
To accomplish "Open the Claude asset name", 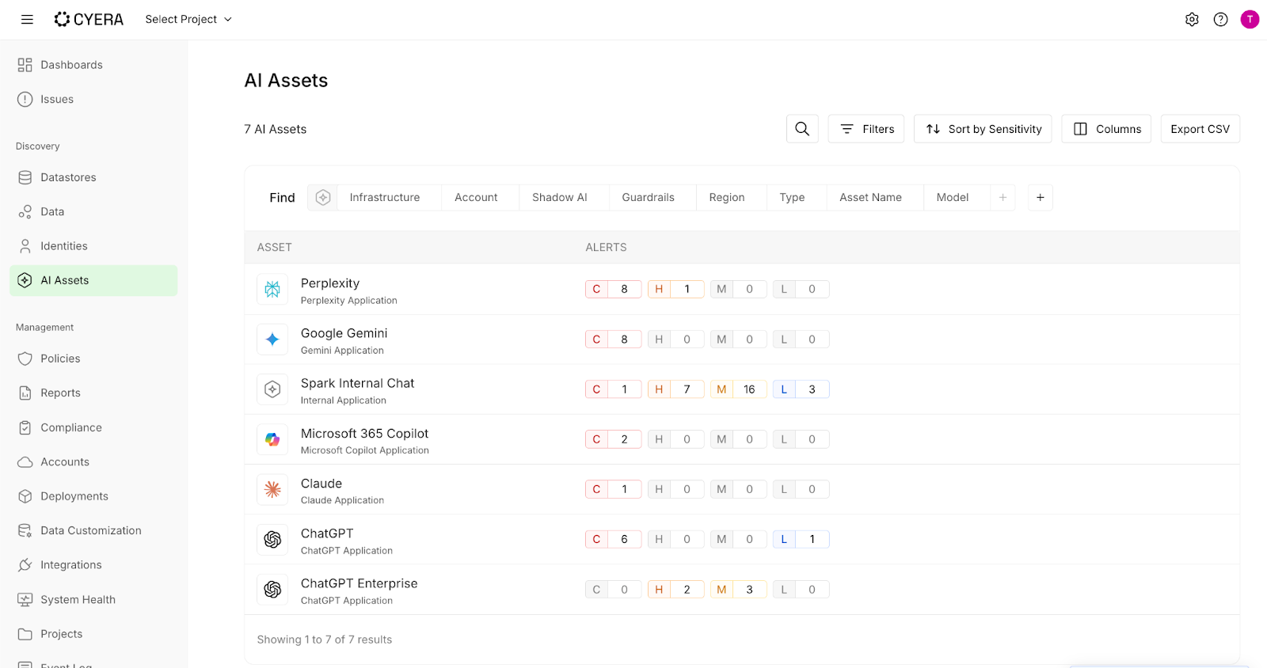I will click(x=322, y=484).
